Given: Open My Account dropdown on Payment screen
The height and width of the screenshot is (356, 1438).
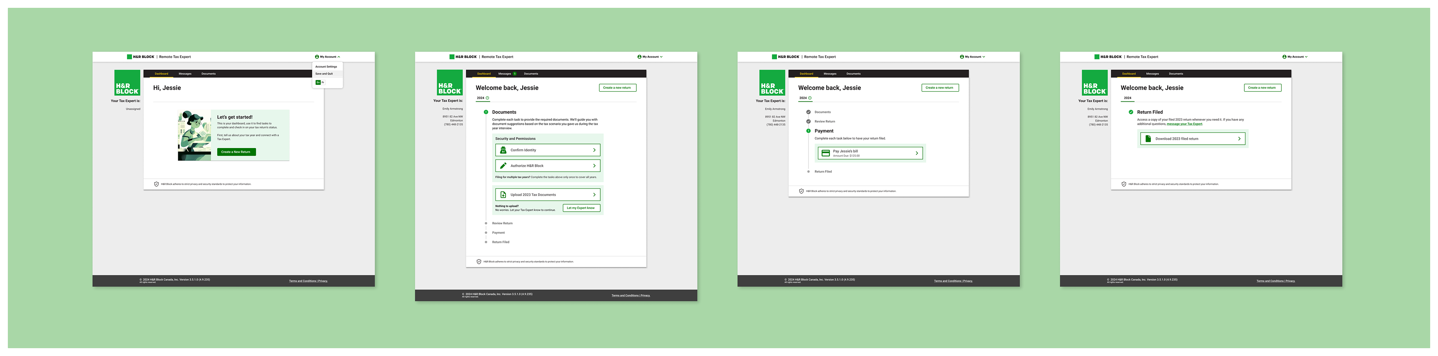Looking at the screenshot, I should pos(973,57).
